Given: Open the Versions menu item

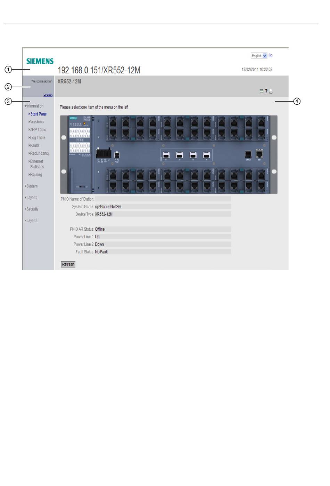Looking at the screenshot, I should point(36,122).
